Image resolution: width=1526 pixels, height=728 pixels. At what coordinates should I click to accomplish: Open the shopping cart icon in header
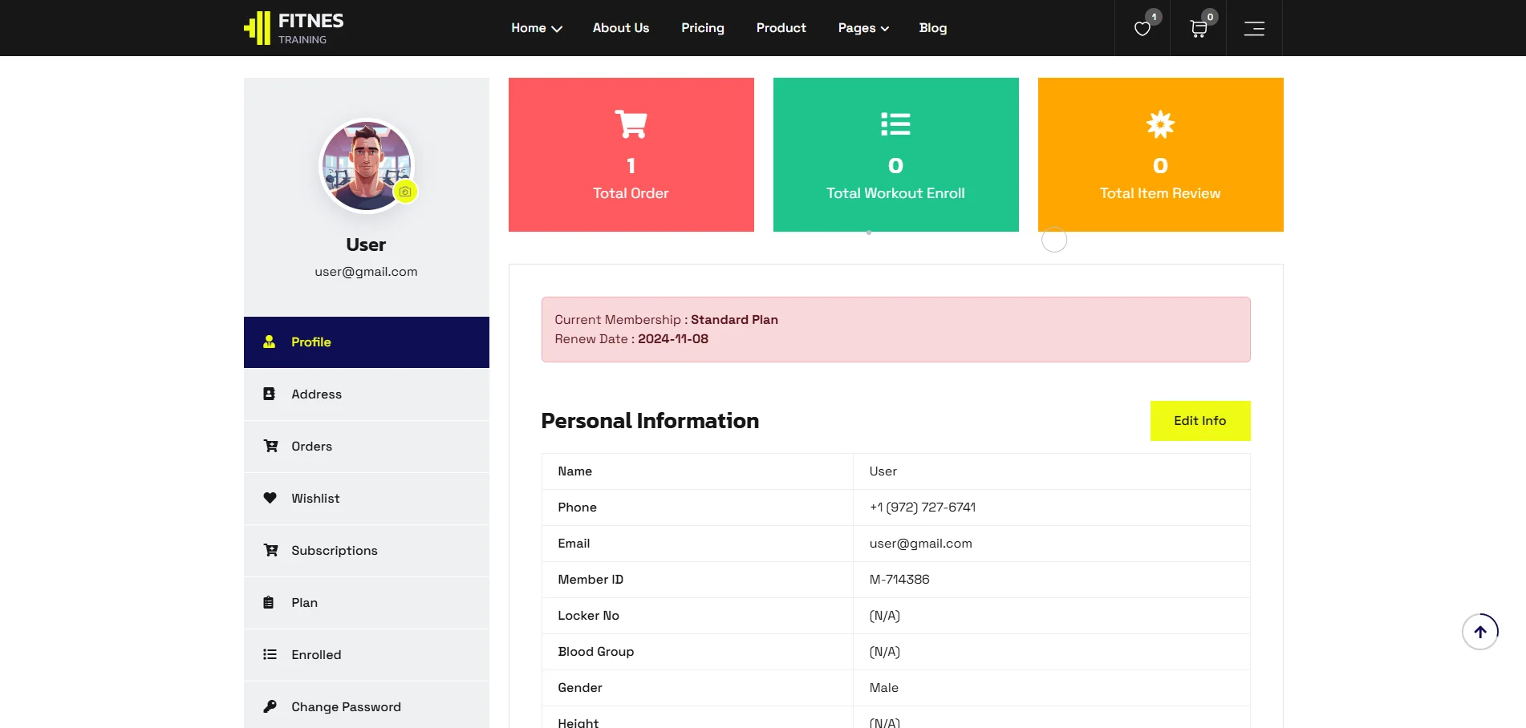tap(1198, 29)
